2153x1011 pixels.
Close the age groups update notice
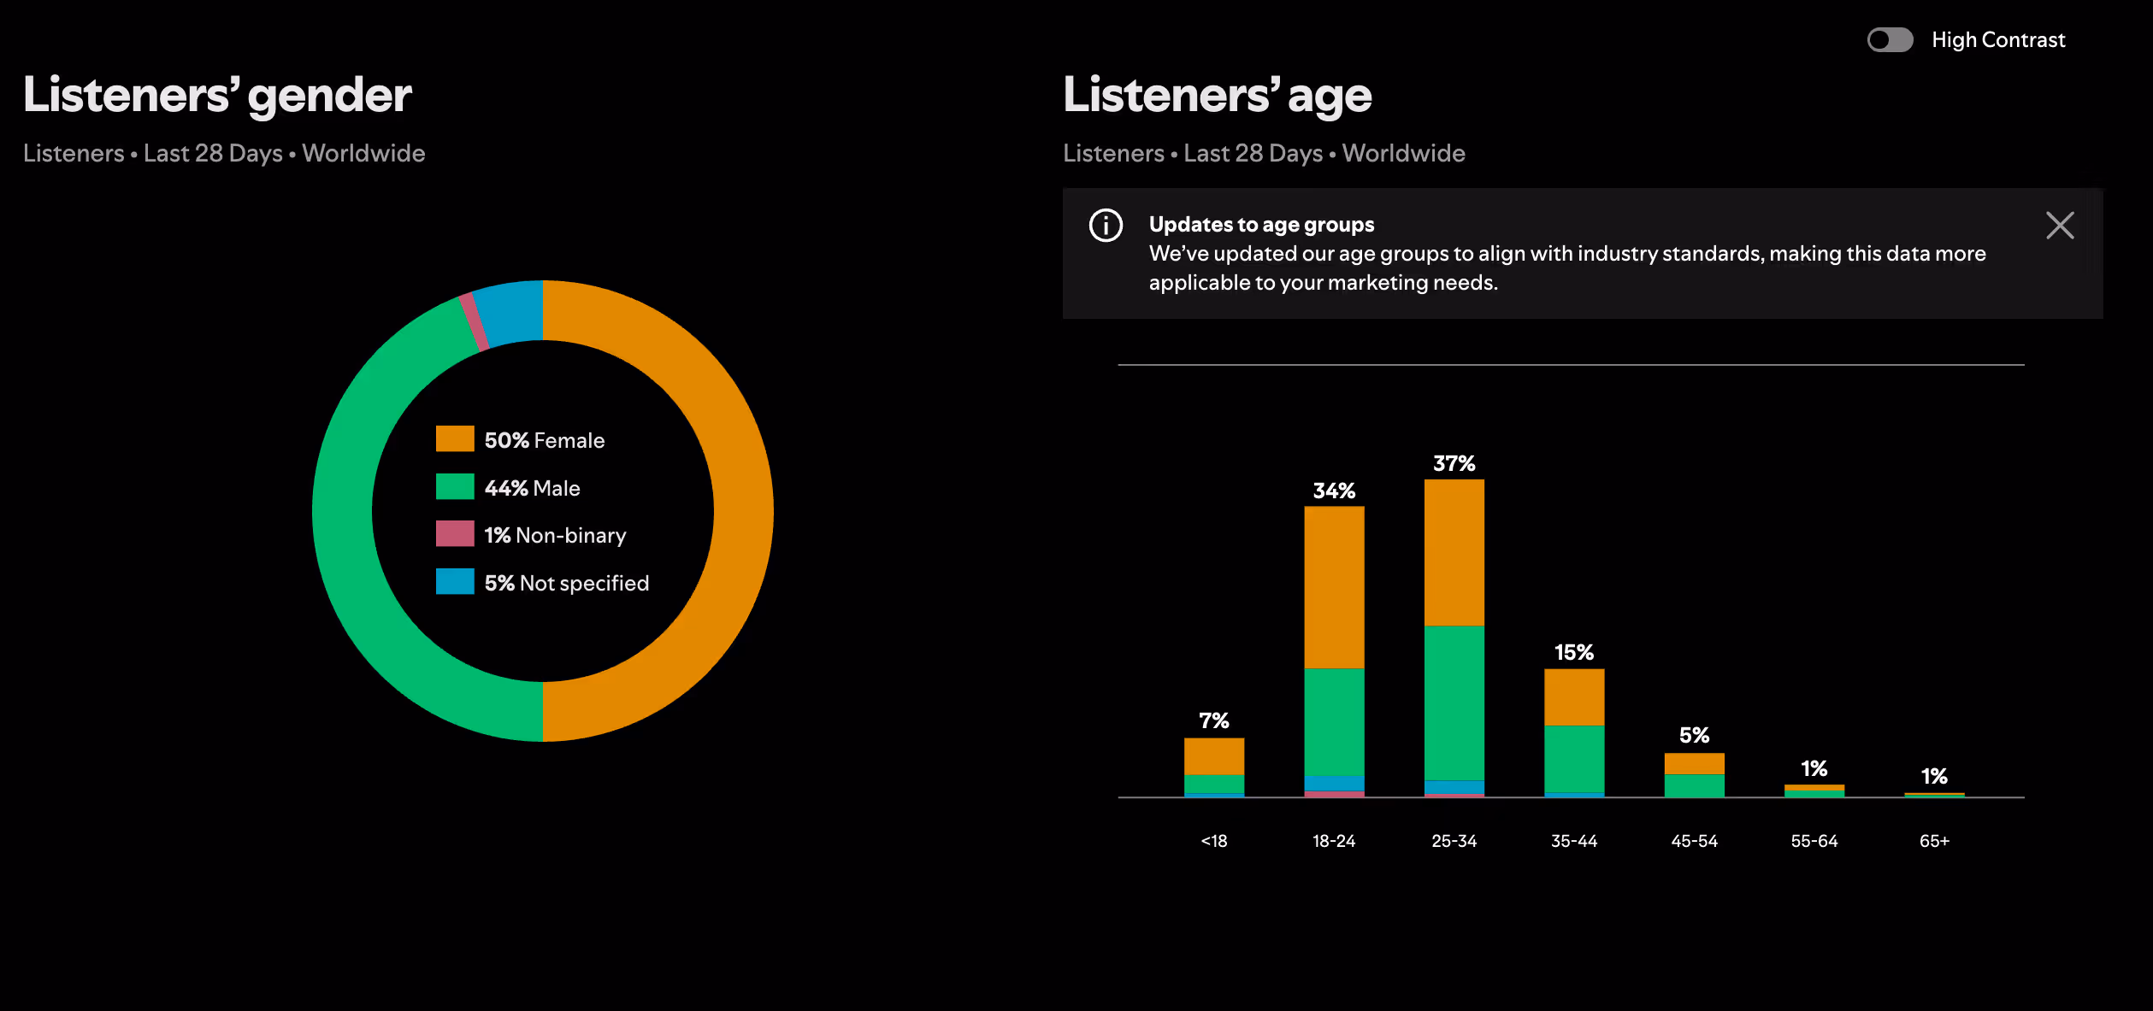click(2060, 226)
